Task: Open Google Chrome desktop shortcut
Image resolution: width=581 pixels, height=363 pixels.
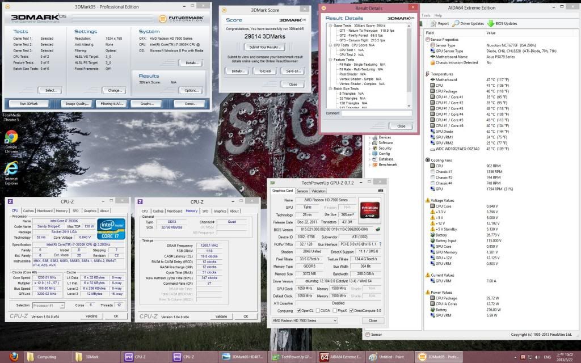Action: point(11,141)
